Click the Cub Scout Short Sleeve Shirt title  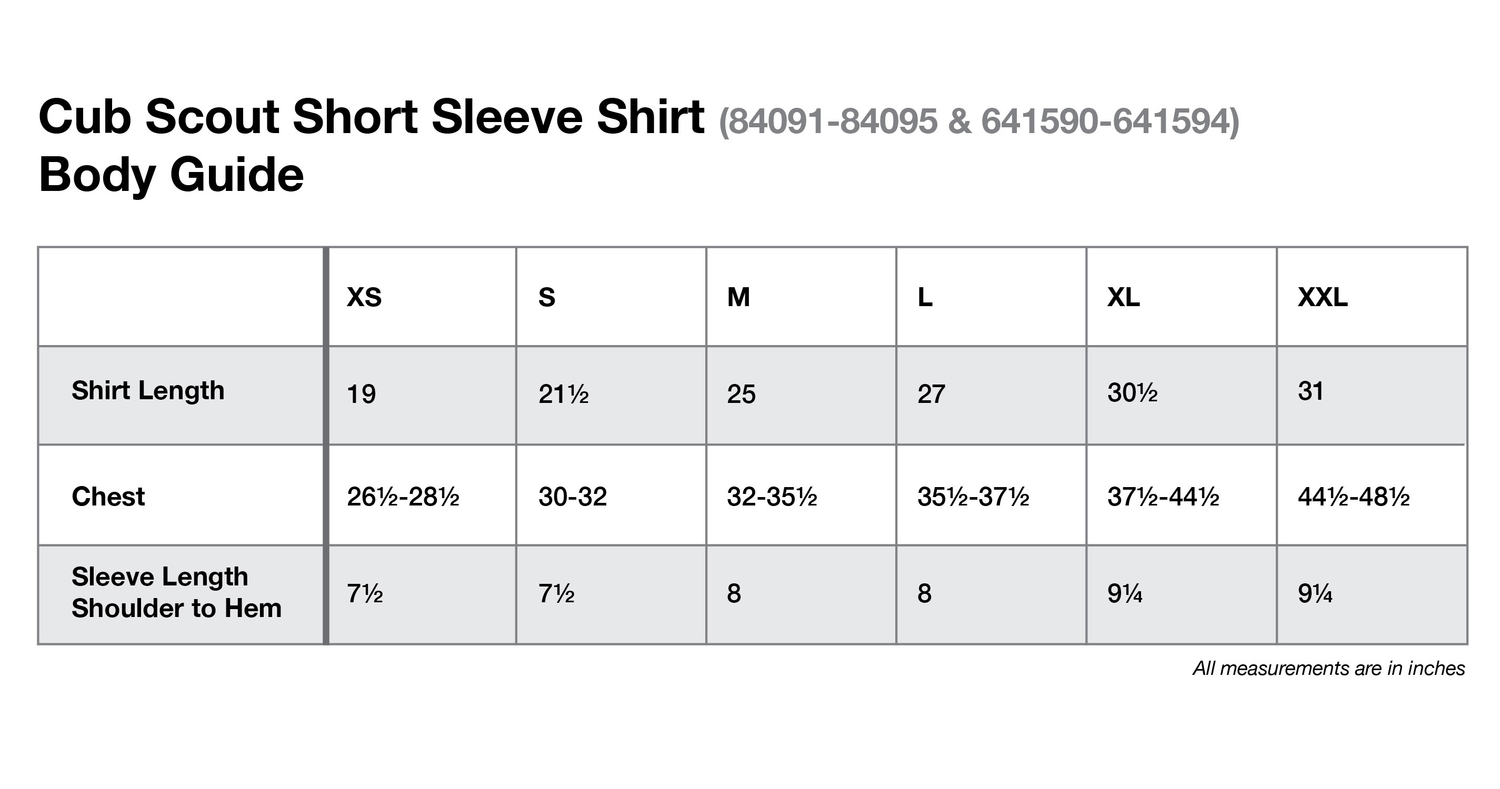372,116
